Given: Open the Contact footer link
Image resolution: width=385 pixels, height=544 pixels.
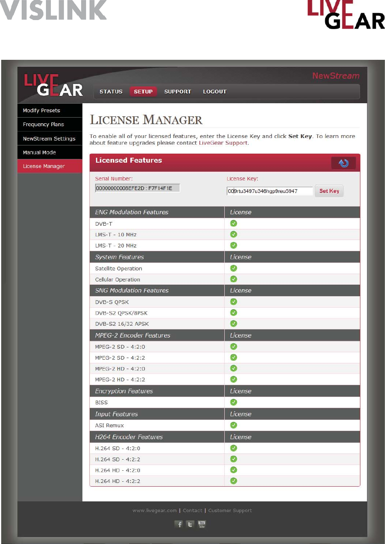Looking at the screenshot, I should [x=193, y=510].
